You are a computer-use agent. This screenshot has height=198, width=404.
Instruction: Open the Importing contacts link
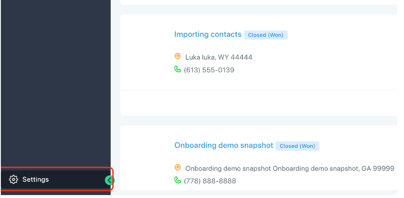click(208, 34)
